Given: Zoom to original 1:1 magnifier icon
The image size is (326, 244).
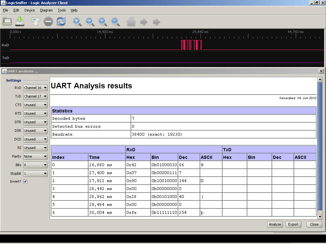Looking at the screenshot, I should (x=103, y=22).
